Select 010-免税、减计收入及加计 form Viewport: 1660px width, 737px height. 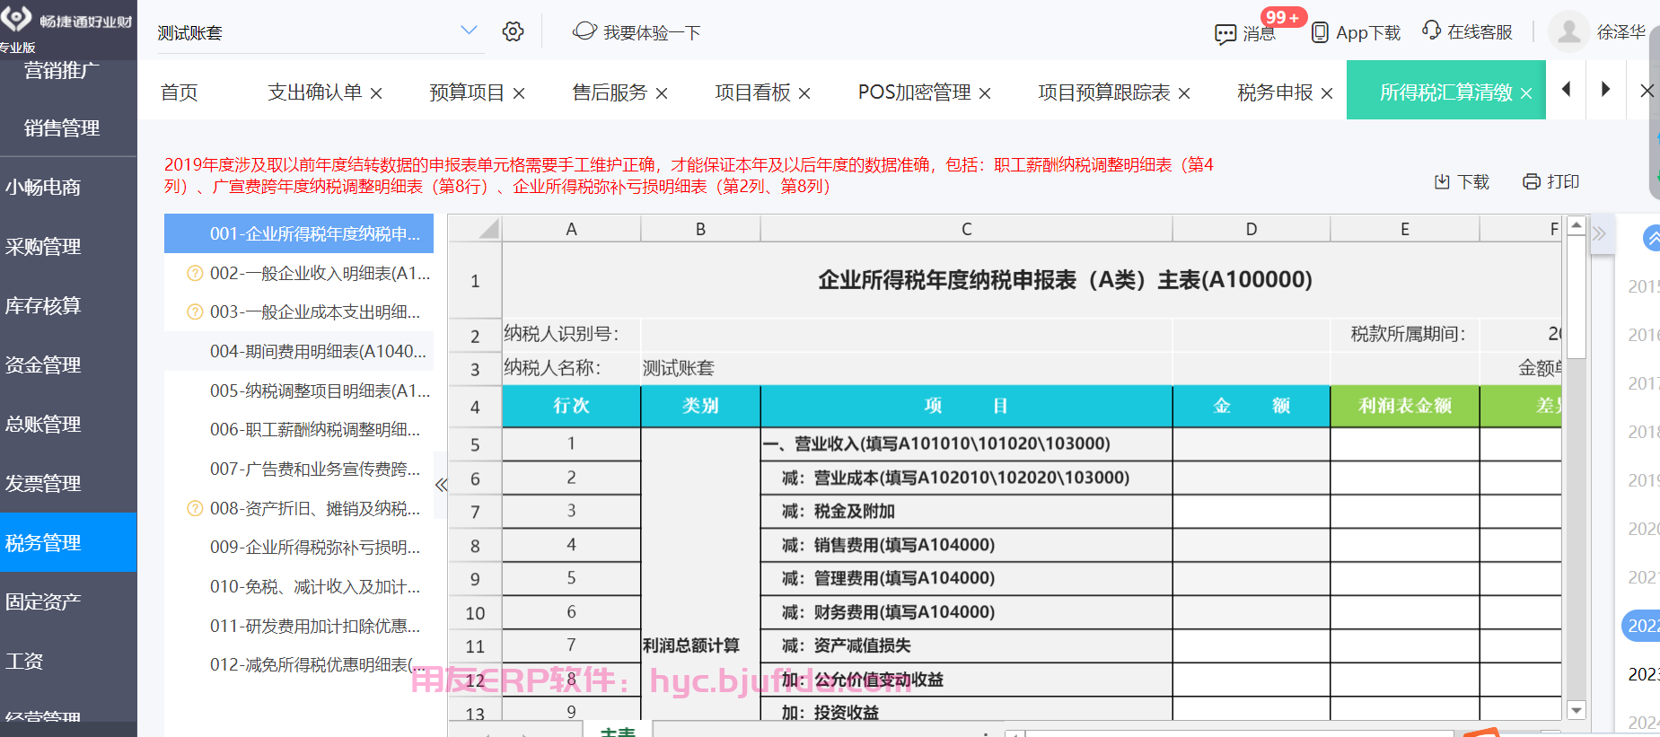pos(299,587)
